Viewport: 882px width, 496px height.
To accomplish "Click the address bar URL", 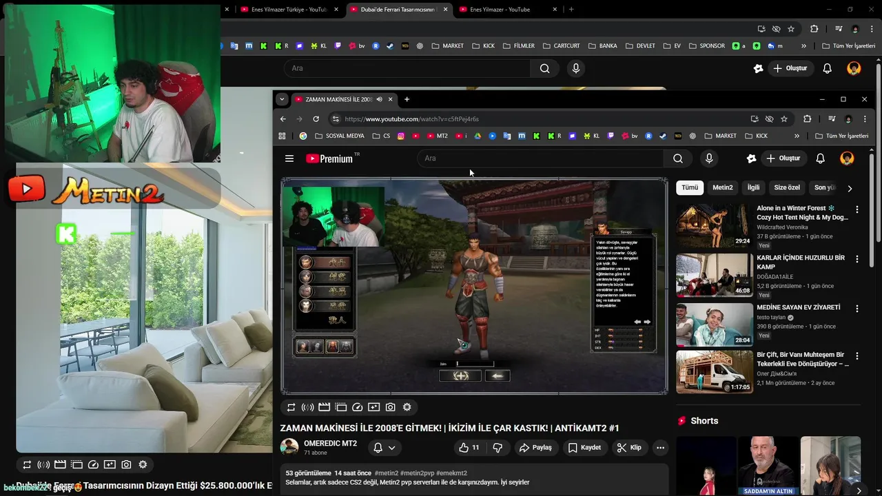I will 411,118.
